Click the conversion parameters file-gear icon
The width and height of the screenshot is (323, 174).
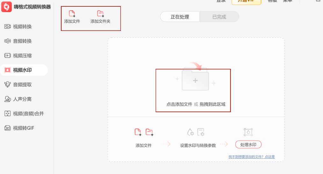point(201,132)
